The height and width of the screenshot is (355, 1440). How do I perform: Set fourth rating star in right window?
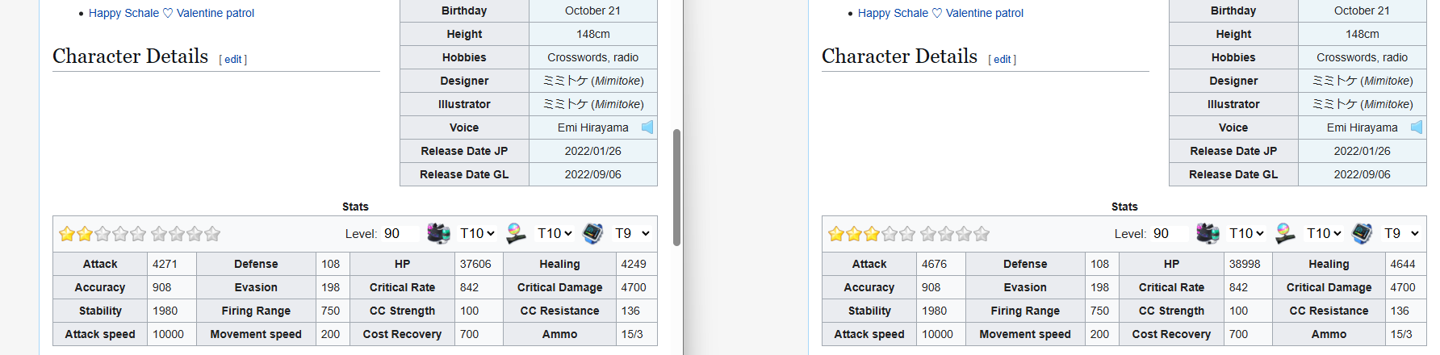pos(890,234)
